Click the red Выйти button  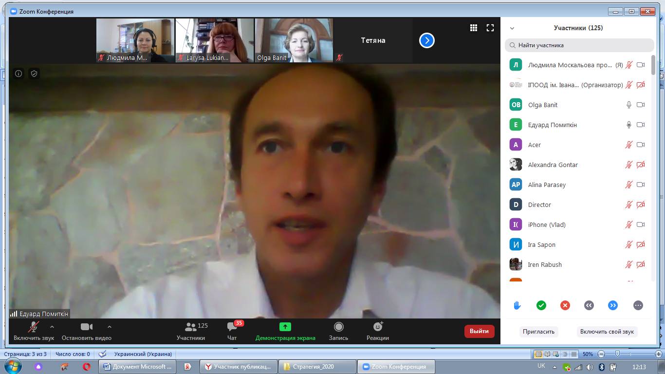(479, 331)
